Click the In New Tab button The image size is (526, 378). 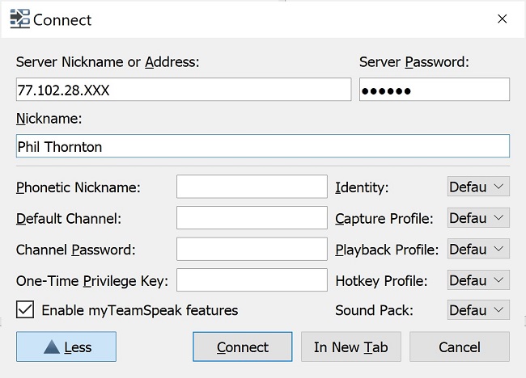click(351, 347)
